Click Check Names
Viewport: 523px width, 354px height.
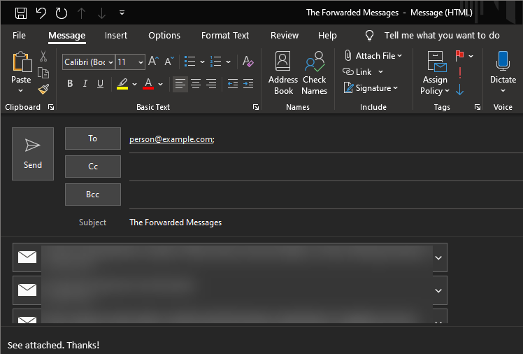[x=314, y=73]
